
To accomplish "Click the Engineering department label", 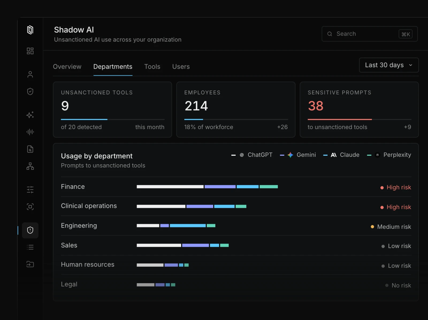I will (79, 226).
